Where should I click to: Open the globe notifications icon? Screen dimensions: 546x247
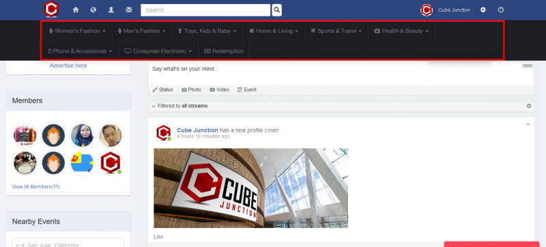94,10
